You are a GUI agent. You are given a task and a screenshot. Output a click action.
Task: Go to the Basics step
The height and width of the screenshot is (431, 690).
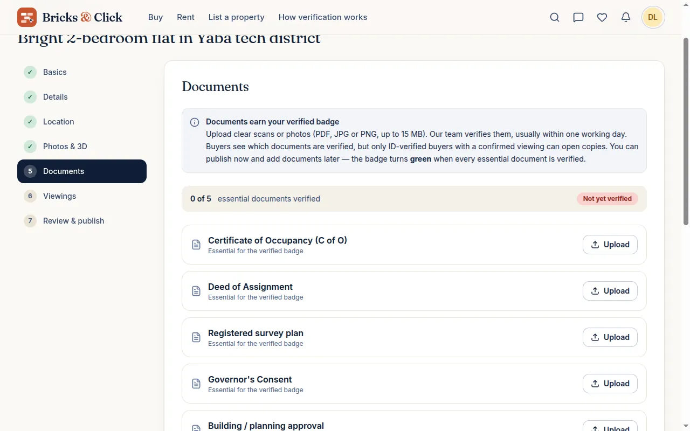[82, 72]
